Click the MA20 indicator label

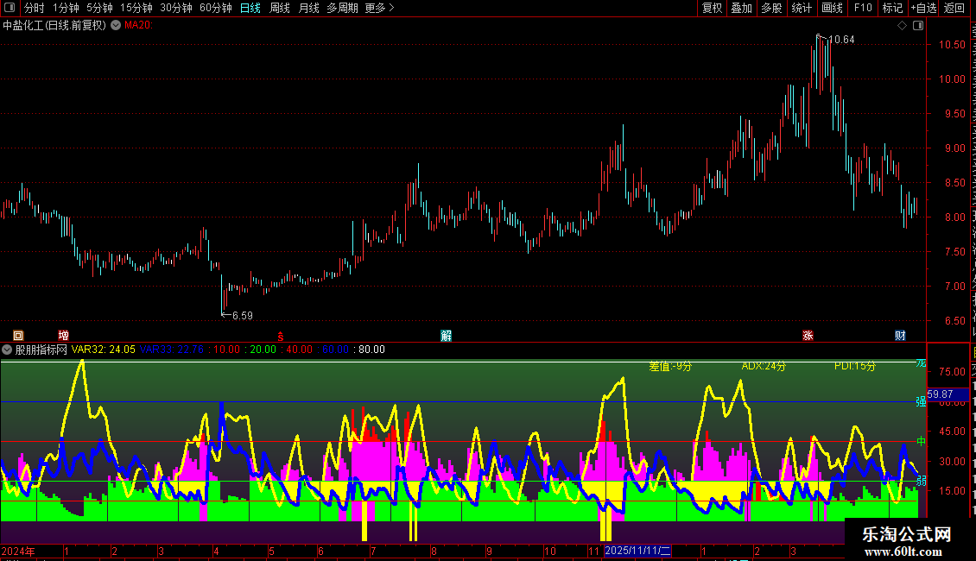[x=138, y=25]
